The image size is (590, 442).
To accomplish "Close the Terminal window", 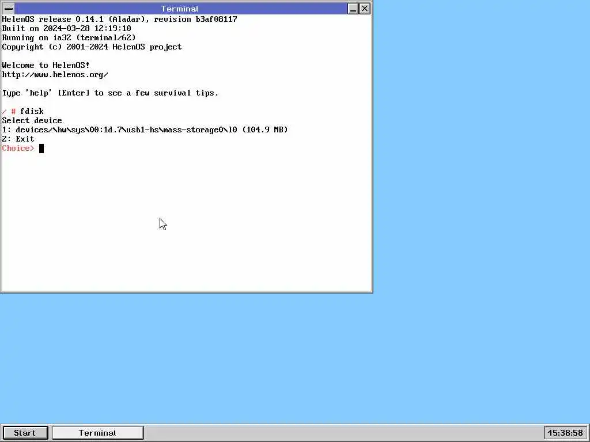I will [x=365, y=9].
